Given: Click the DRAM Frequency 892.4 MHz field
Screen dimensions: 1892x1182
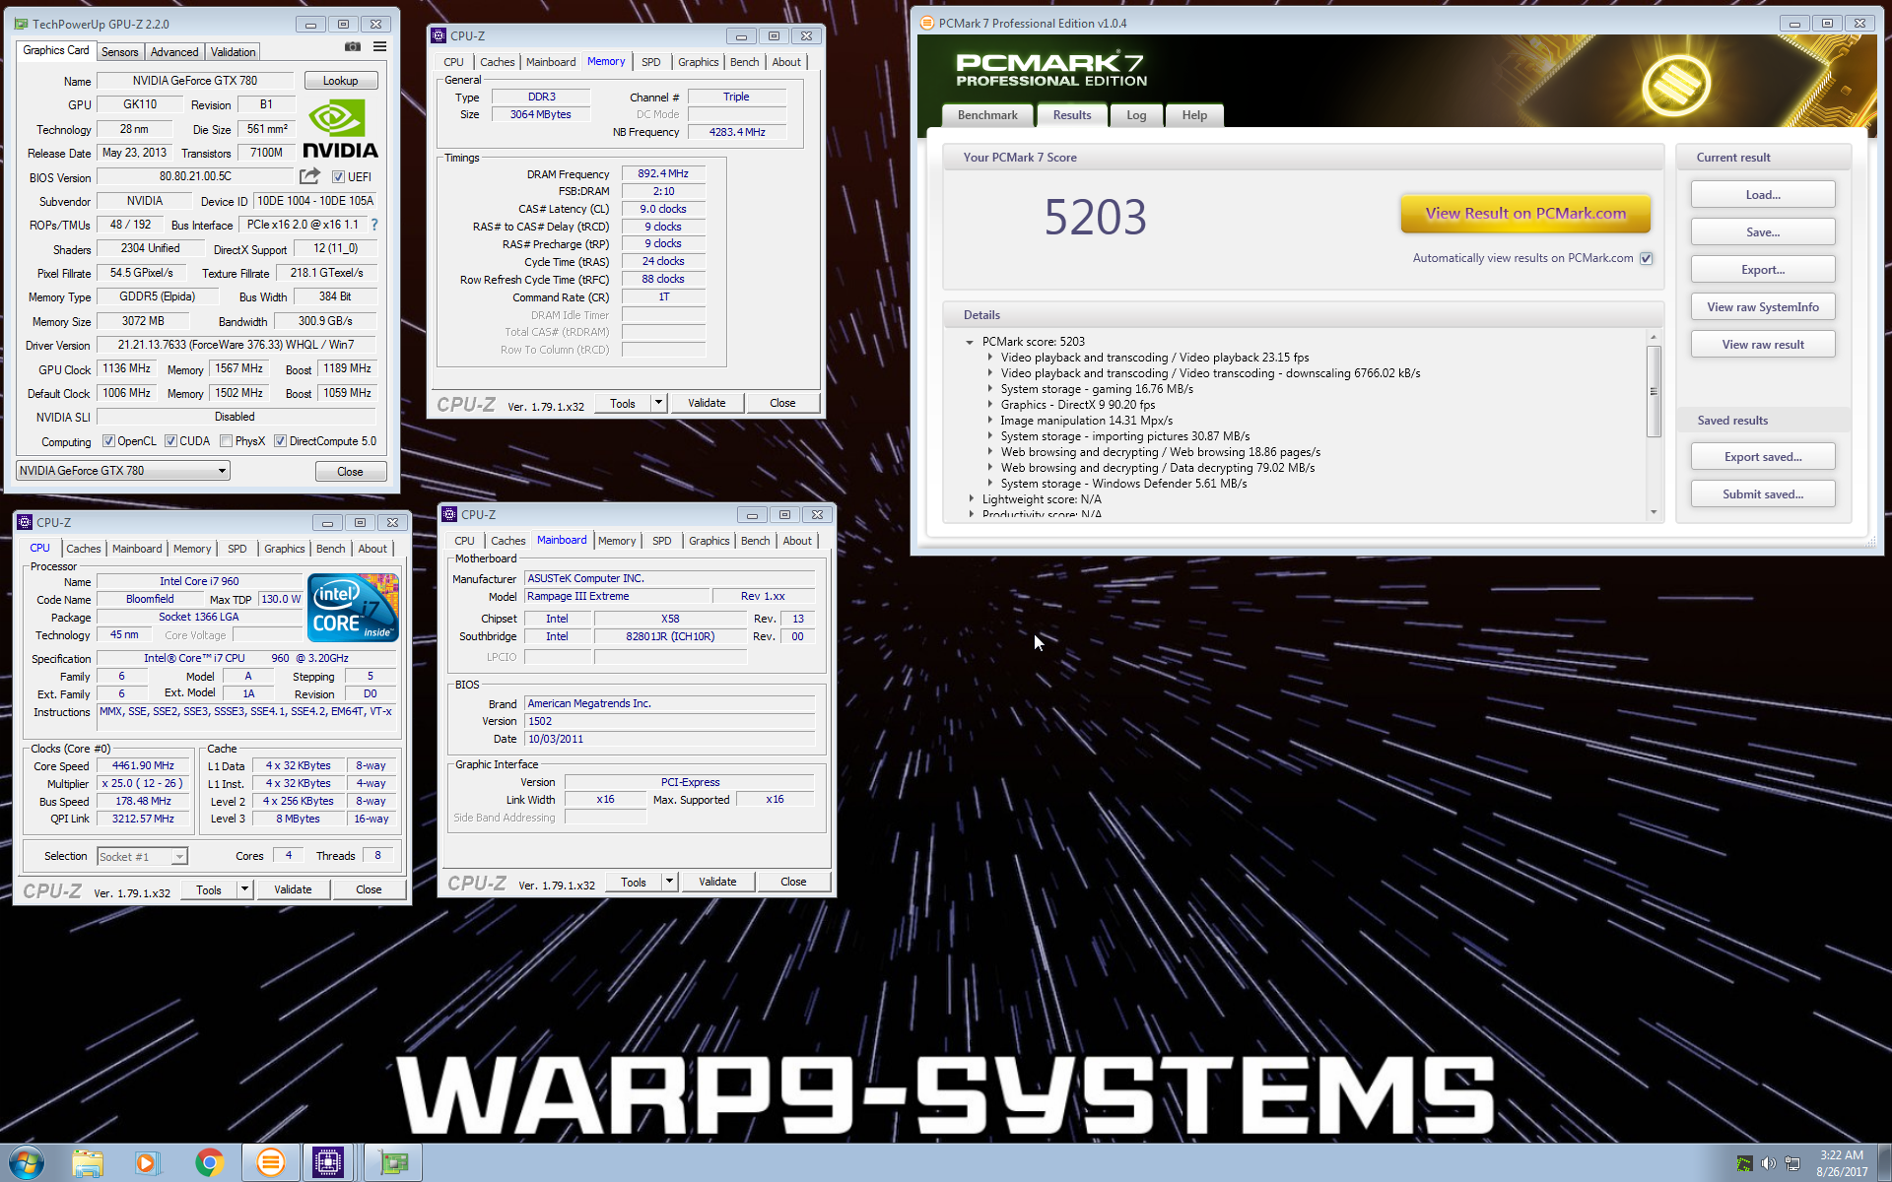Looking at the screenshot, I should click(x=663, y=173).
